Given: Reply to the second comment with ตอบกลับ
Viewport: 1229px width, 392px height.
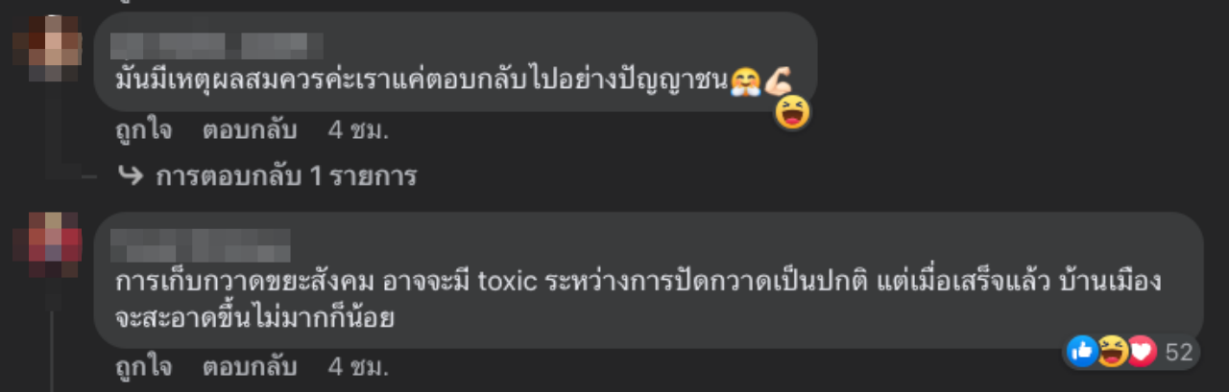Looking at the screenshot, I should (x=250, y=366).
